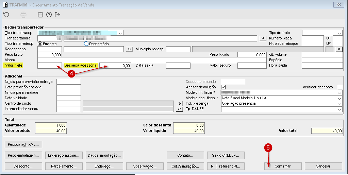This screenshot has height=175, width=348.
Task: Click the Confirmar button
Action: [x=283, y=166]
